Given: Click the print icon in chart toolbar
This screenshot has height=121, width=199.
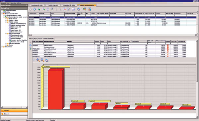Looking at the screenshot, I should 47,60.
